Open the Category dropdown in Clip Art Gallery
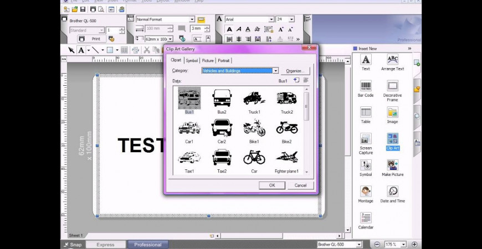482x249 pixels. [276, 71]
